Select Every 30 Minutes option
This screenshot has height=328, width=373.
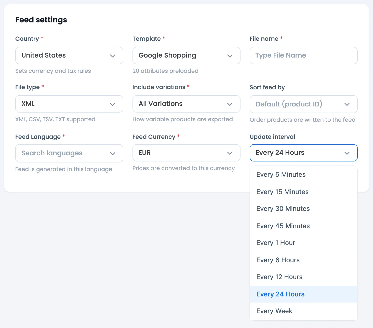pyautogui.click(x=303, y=209)
